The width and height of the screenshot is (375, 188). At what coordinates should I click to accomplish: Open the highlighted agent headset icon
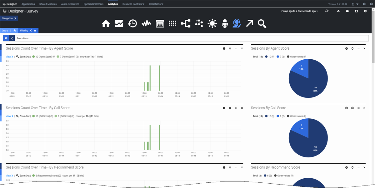[x=237, y=23]
